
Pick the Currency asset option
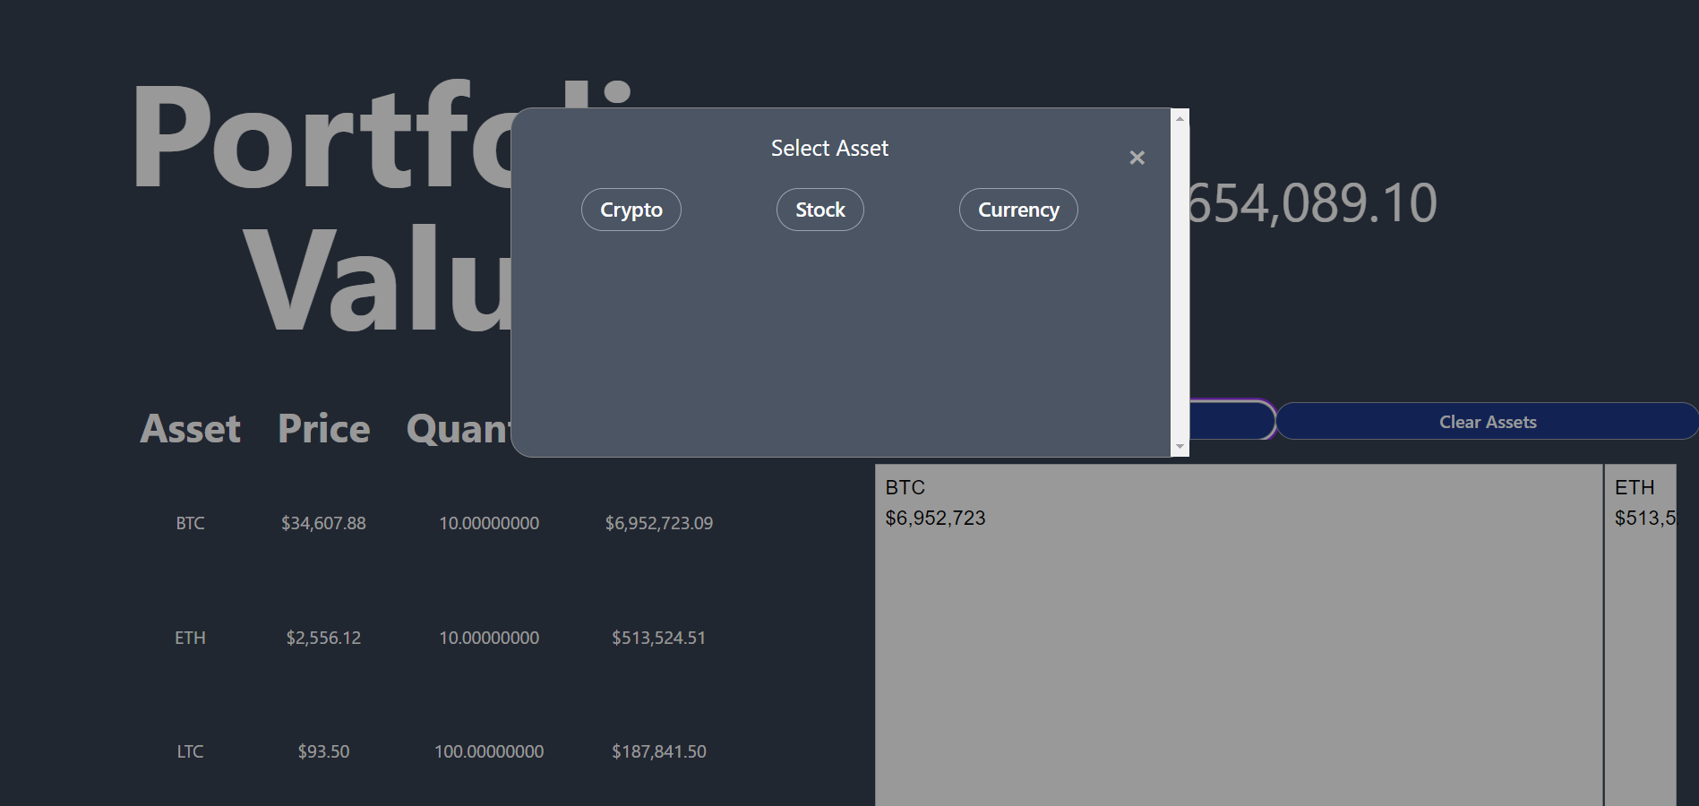click(x=1017, y=210)
